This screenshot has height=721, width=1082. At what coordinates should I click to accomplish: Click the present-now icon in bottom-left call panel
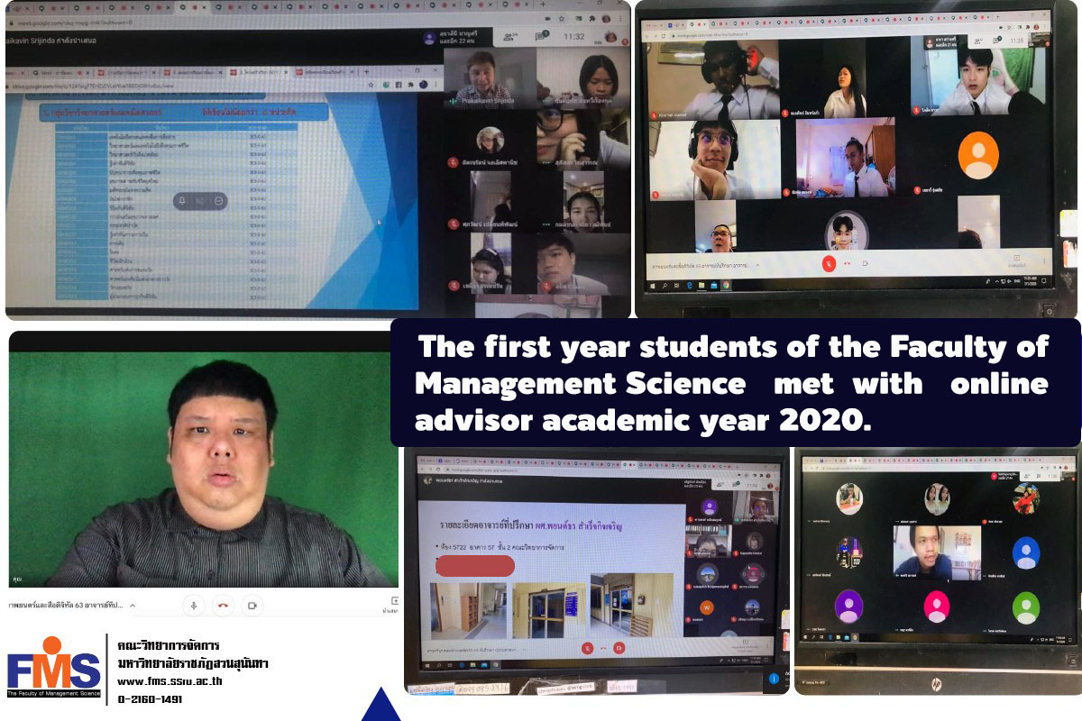tap(394, 601)
